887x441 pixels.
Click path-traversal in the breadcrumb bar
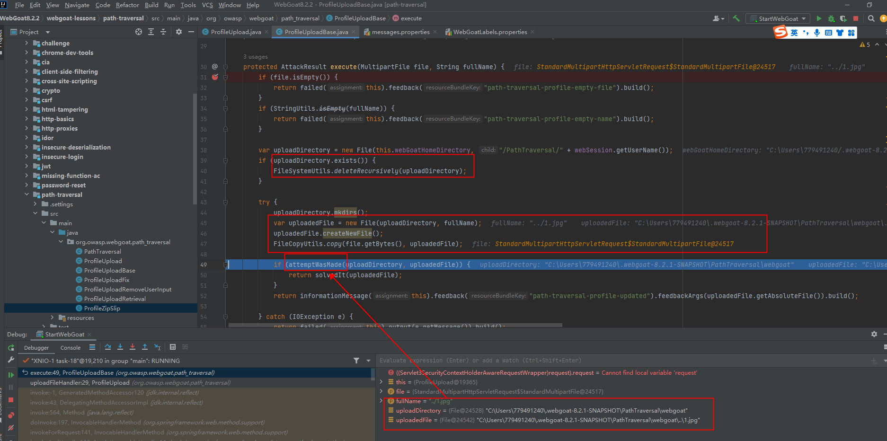(x=123, y=18)
